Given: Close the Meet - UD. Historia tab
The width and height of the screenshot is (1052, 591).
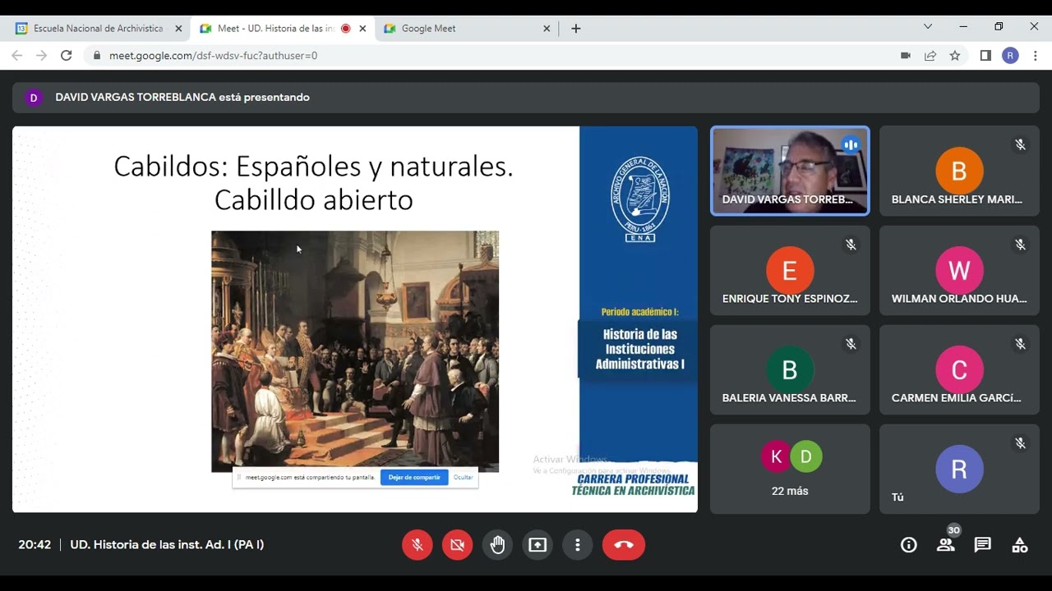Looking at the screenshot, I should pos(362,28).
